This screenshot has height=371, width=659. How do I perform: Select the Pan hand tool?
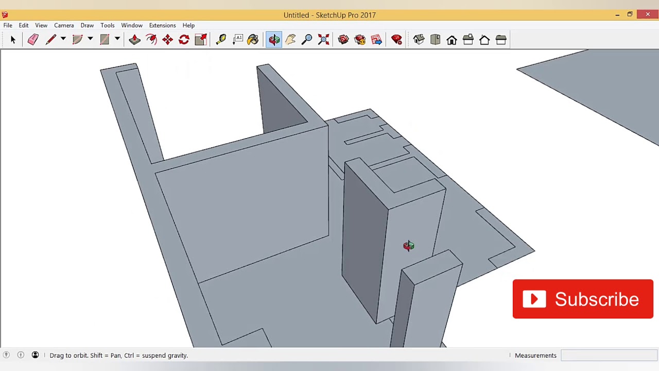tap(290, 40)
